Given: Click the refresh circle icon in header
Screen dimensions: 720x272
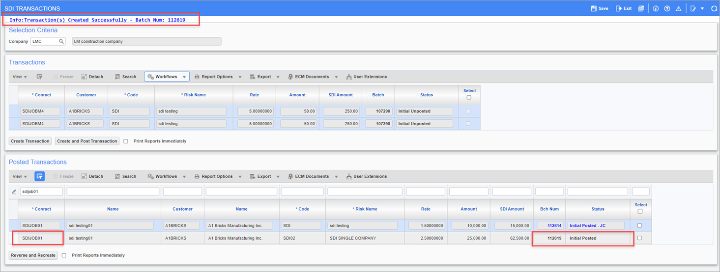Looking at the screenshot, I should coord(714,8).
